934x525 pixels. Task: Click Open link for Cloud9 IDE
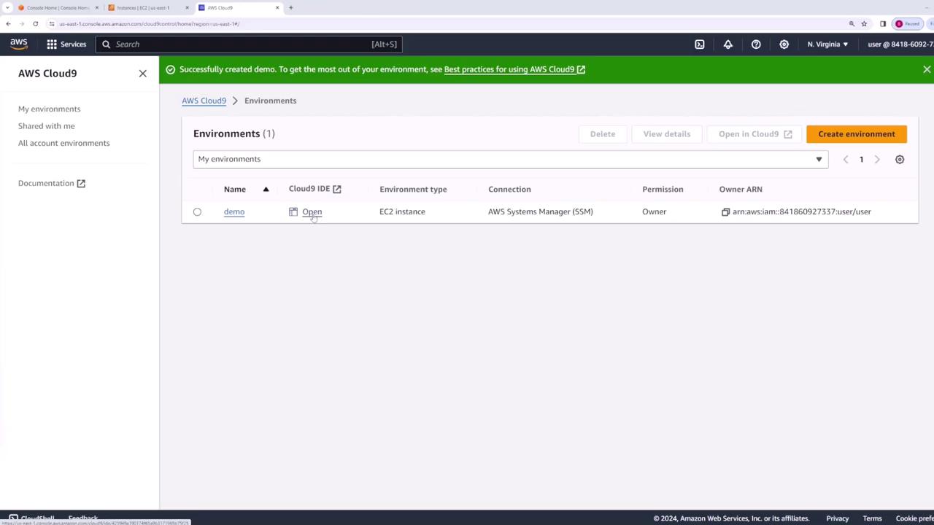312,212
